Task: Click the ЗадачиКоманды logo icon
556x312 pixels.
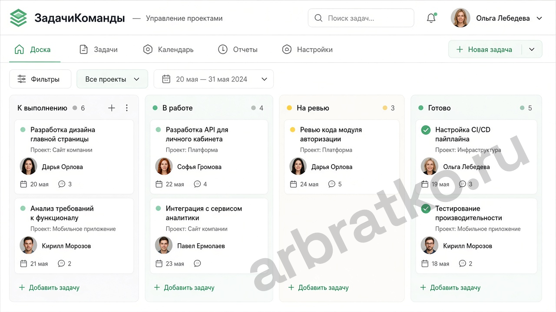Action: pos(18,18)
